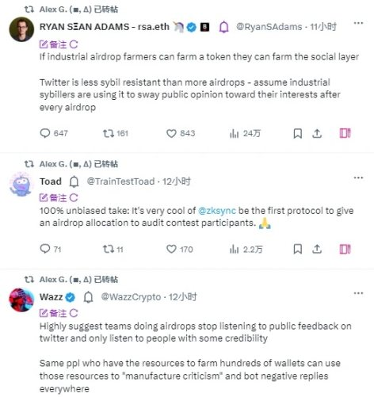Open more options on Wazz's tweet
Screen dimensions: 374x397
point(358,293)
